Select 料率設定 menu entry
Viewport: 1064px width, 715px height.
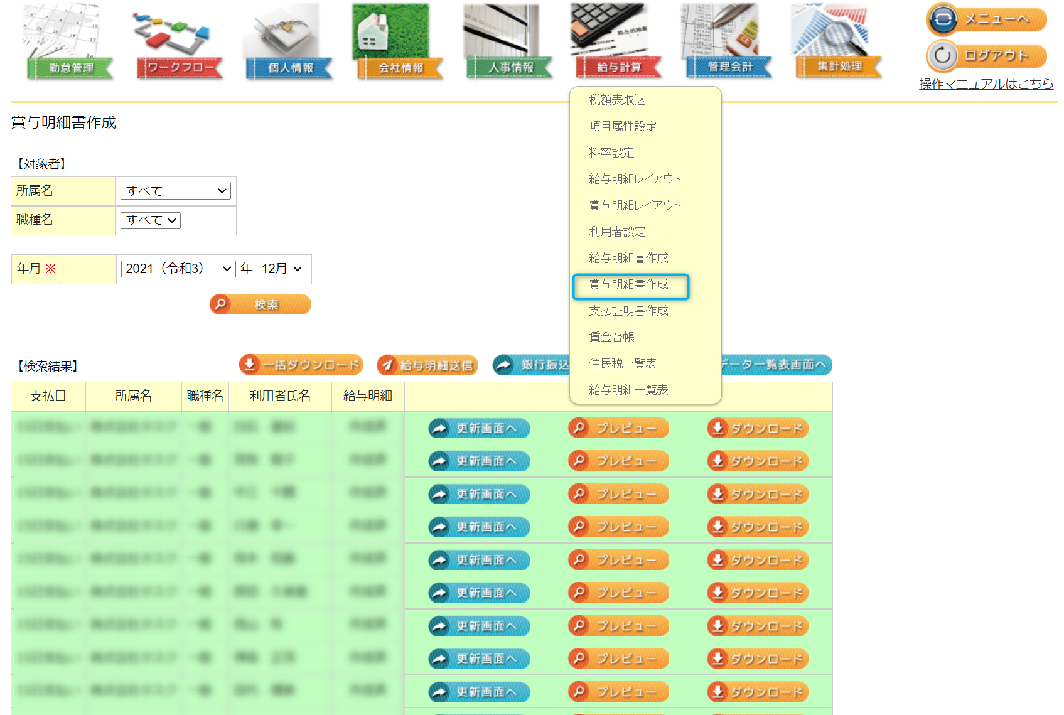click(x=612, y=153)
